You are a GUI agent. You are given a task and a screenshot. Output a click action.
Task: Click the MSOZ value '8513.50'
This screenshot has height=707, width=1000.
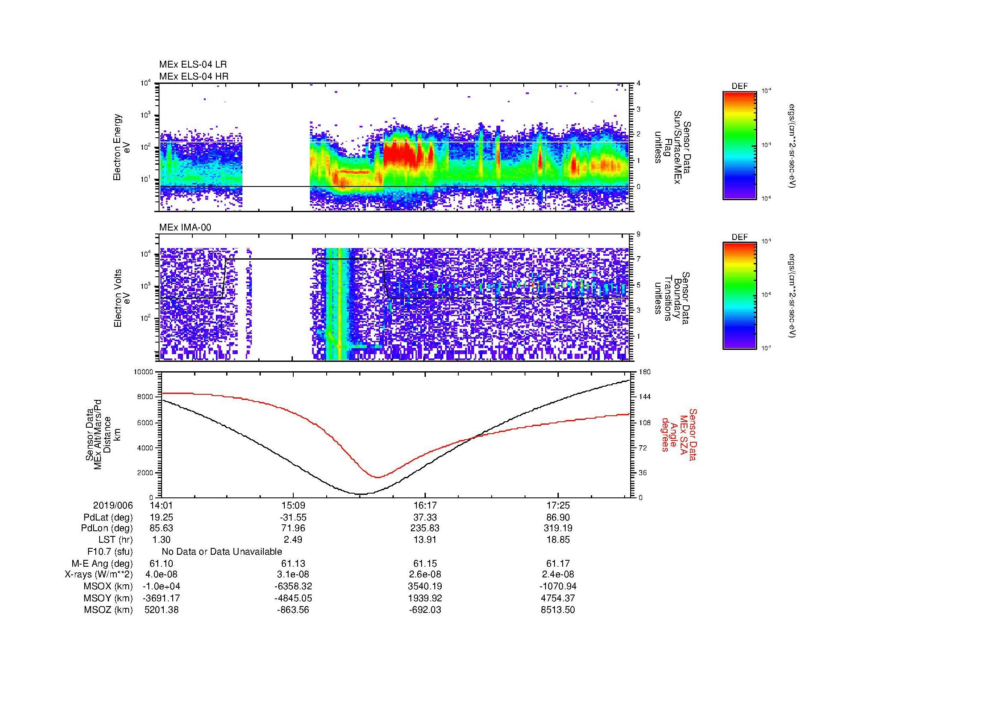(558, 610)
